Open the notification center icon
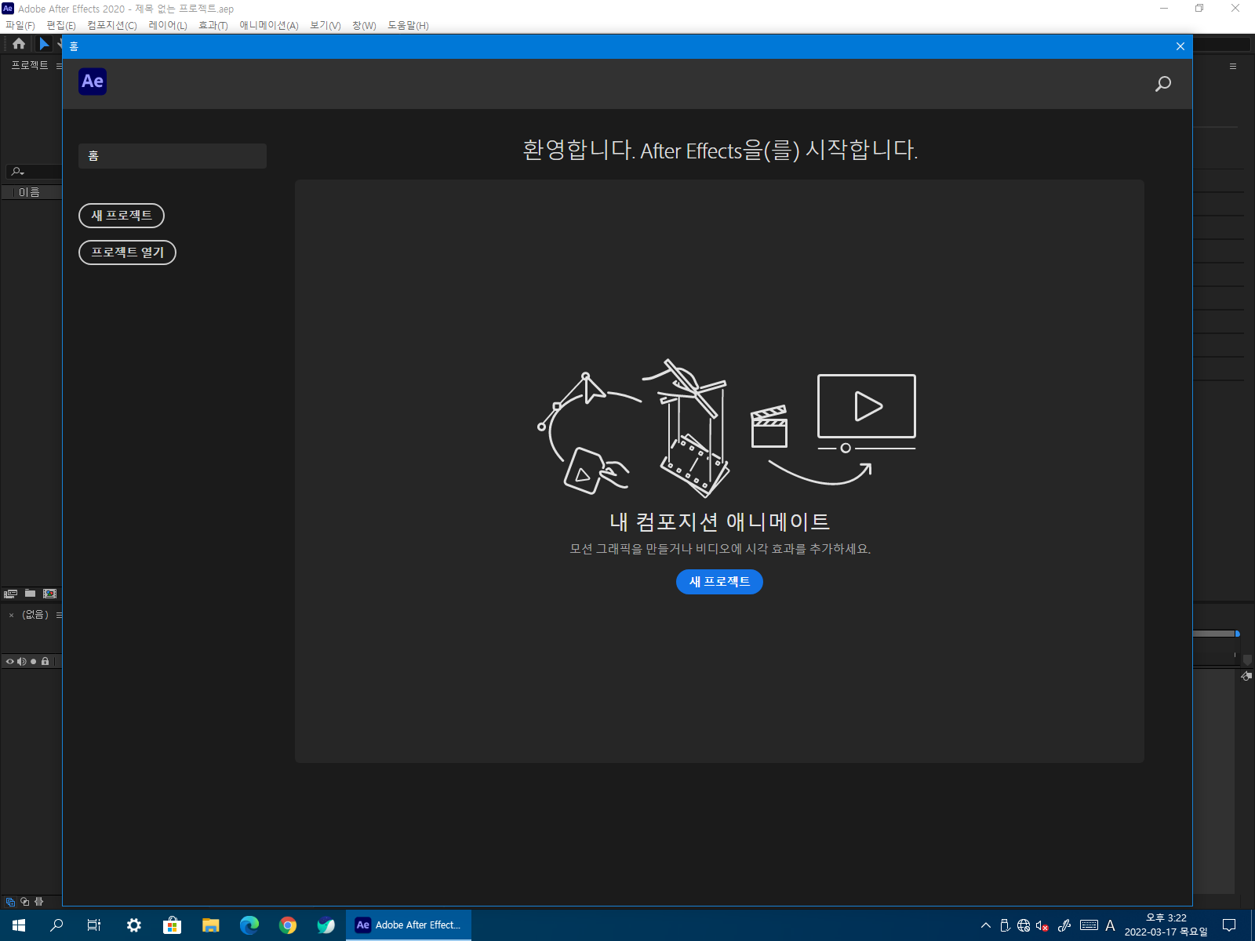Screen dimensions: 1255x941 1229,925
